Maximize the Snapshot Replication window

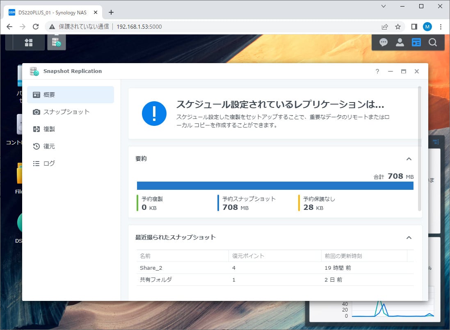(404, 71)
